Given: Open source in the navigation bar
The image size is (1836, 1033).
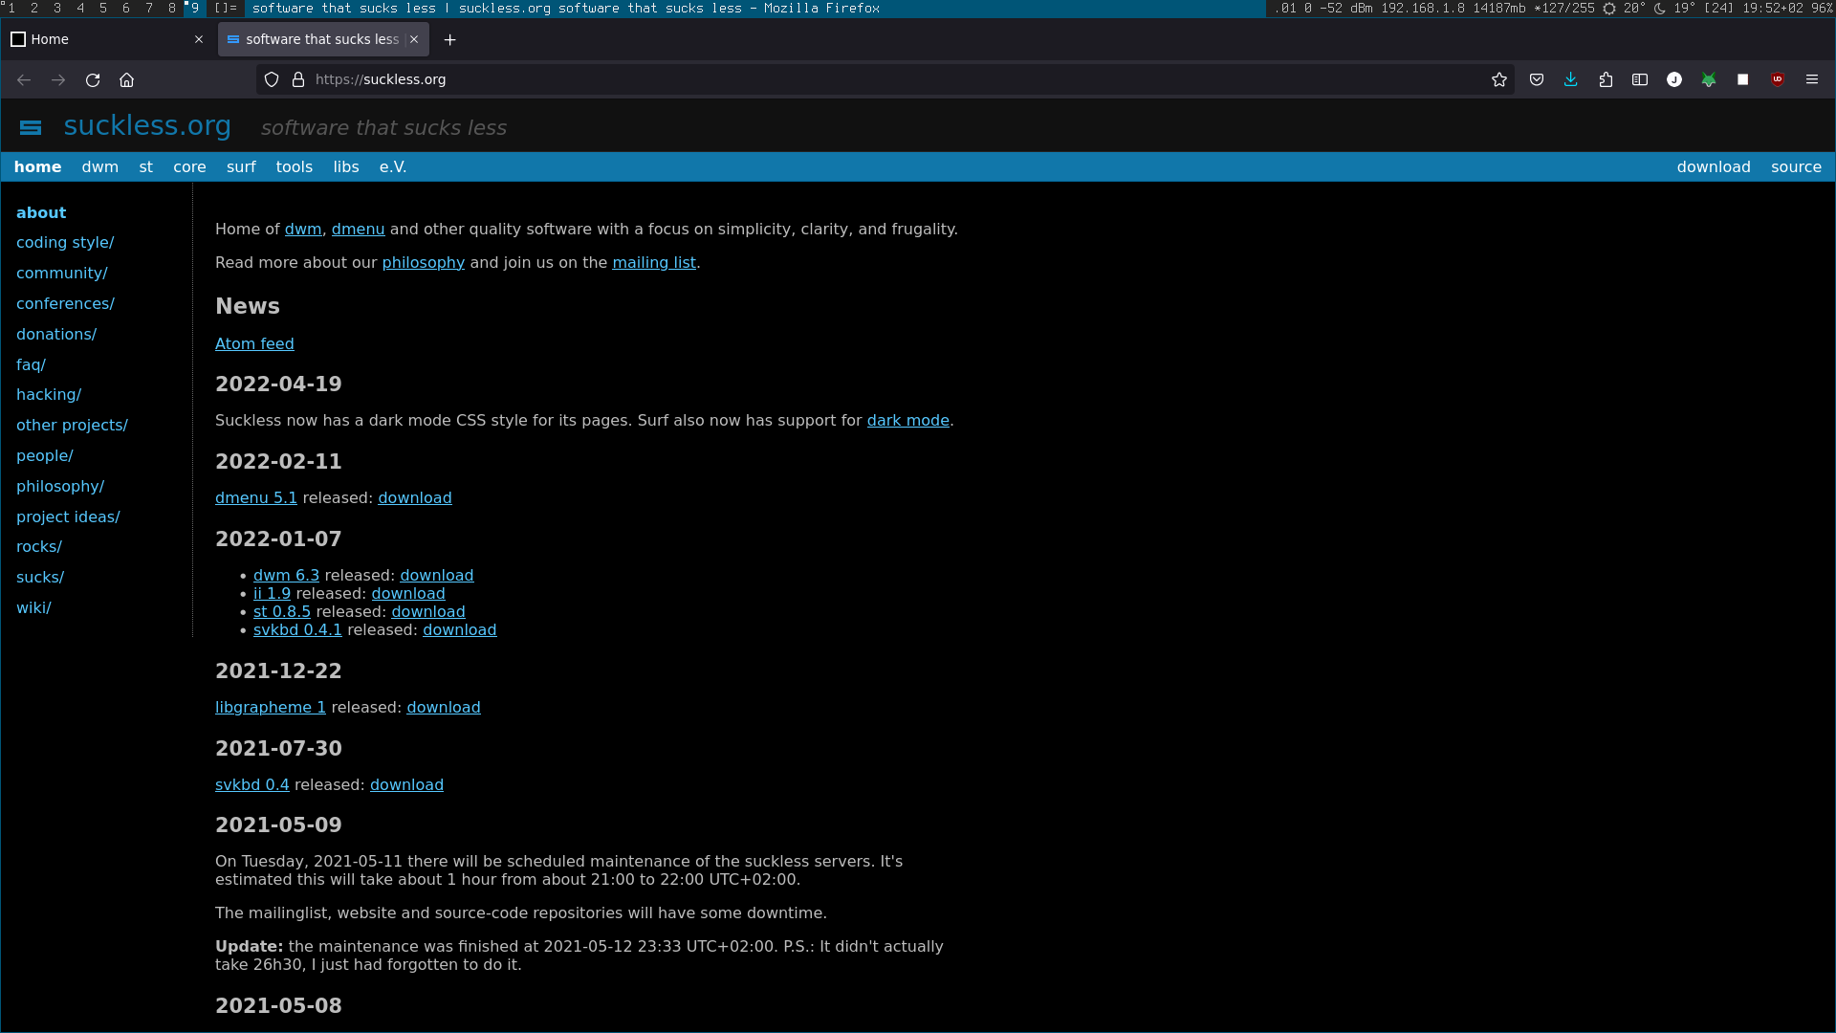Looking at the screenshot, I should pyautogui.click(x=1796, y=167).
